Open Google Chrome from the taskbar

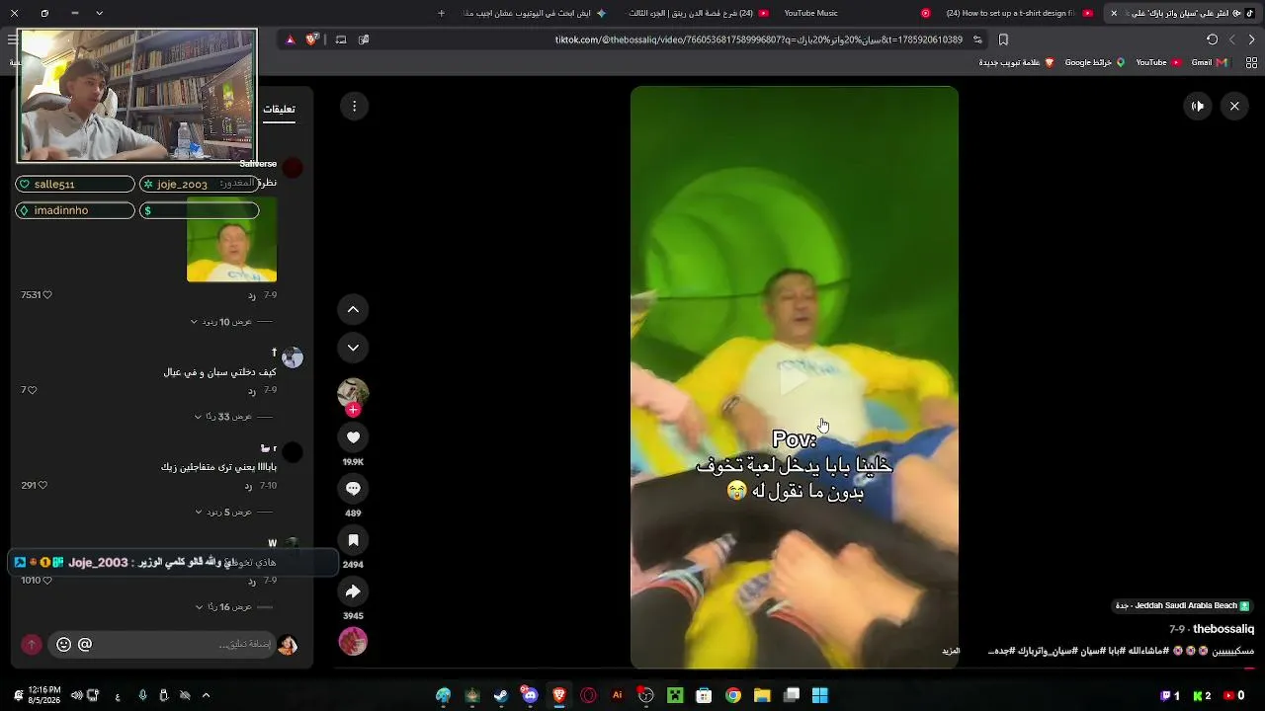733,695
